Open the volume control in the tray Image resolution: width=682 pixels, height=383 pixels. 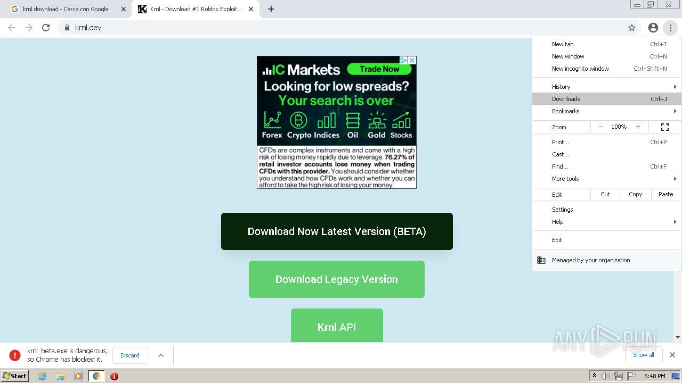point(606,376)
